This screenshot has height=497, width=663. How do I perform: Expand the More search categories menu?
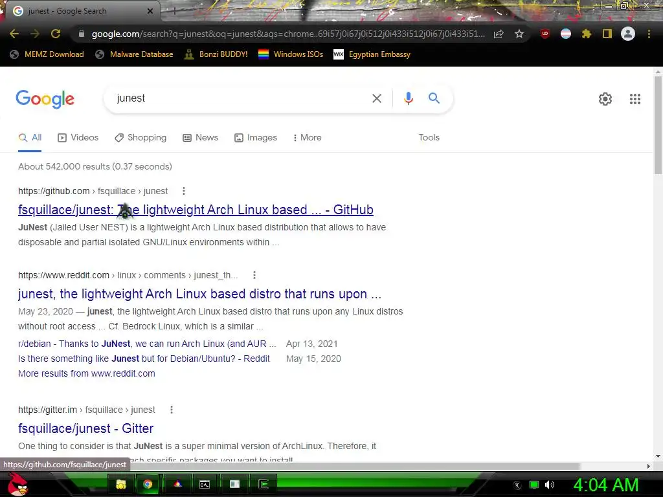click(x=308, y=137)
